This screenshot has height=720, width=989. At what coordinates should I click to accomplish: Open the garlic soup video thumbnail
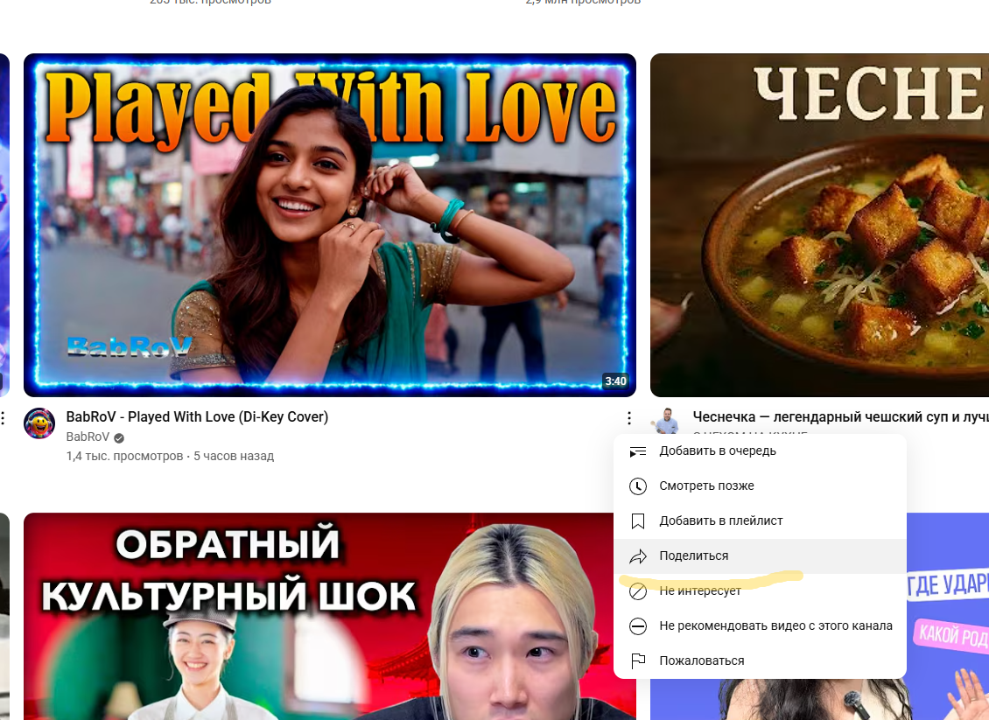(x=819, y=225)
